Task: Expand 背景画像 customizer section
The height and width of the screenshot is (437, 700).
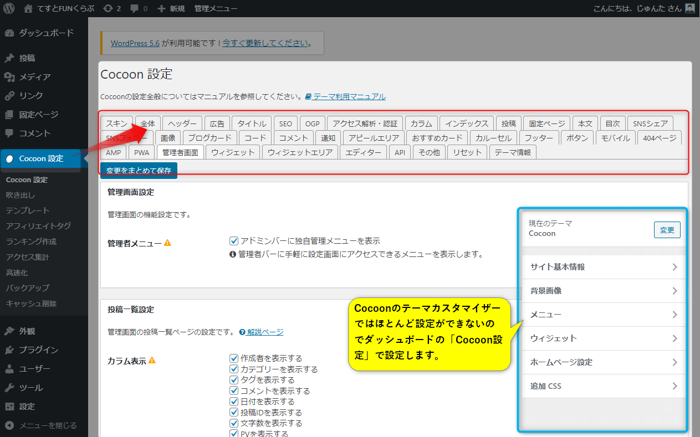Action: click(604, 291)
